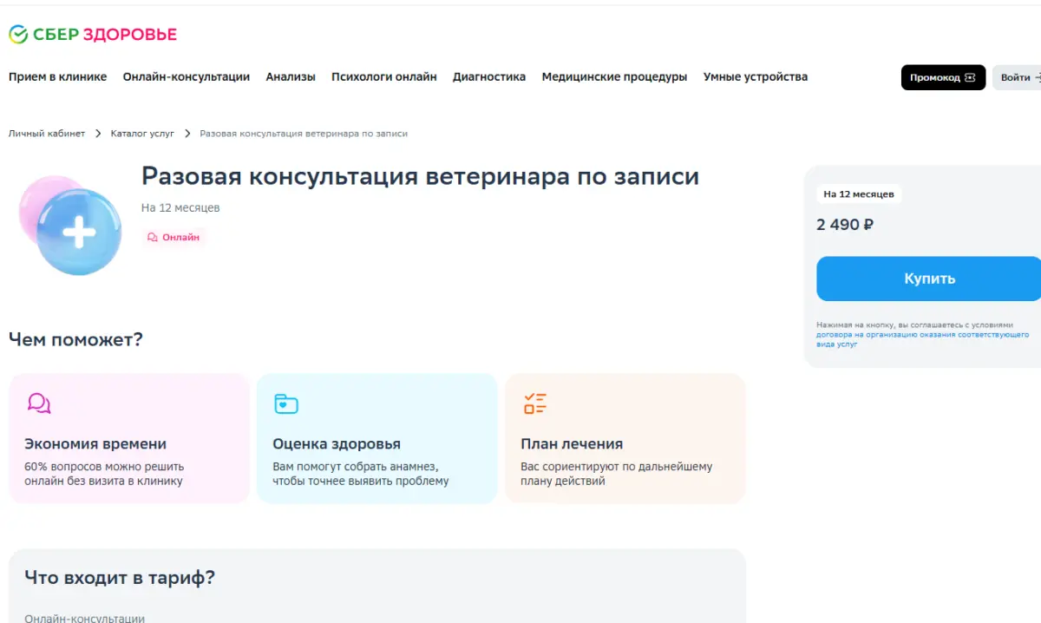Select the На 12 месяцев price tag
Screen dimensions: 1041x623
tap(859, 194)
